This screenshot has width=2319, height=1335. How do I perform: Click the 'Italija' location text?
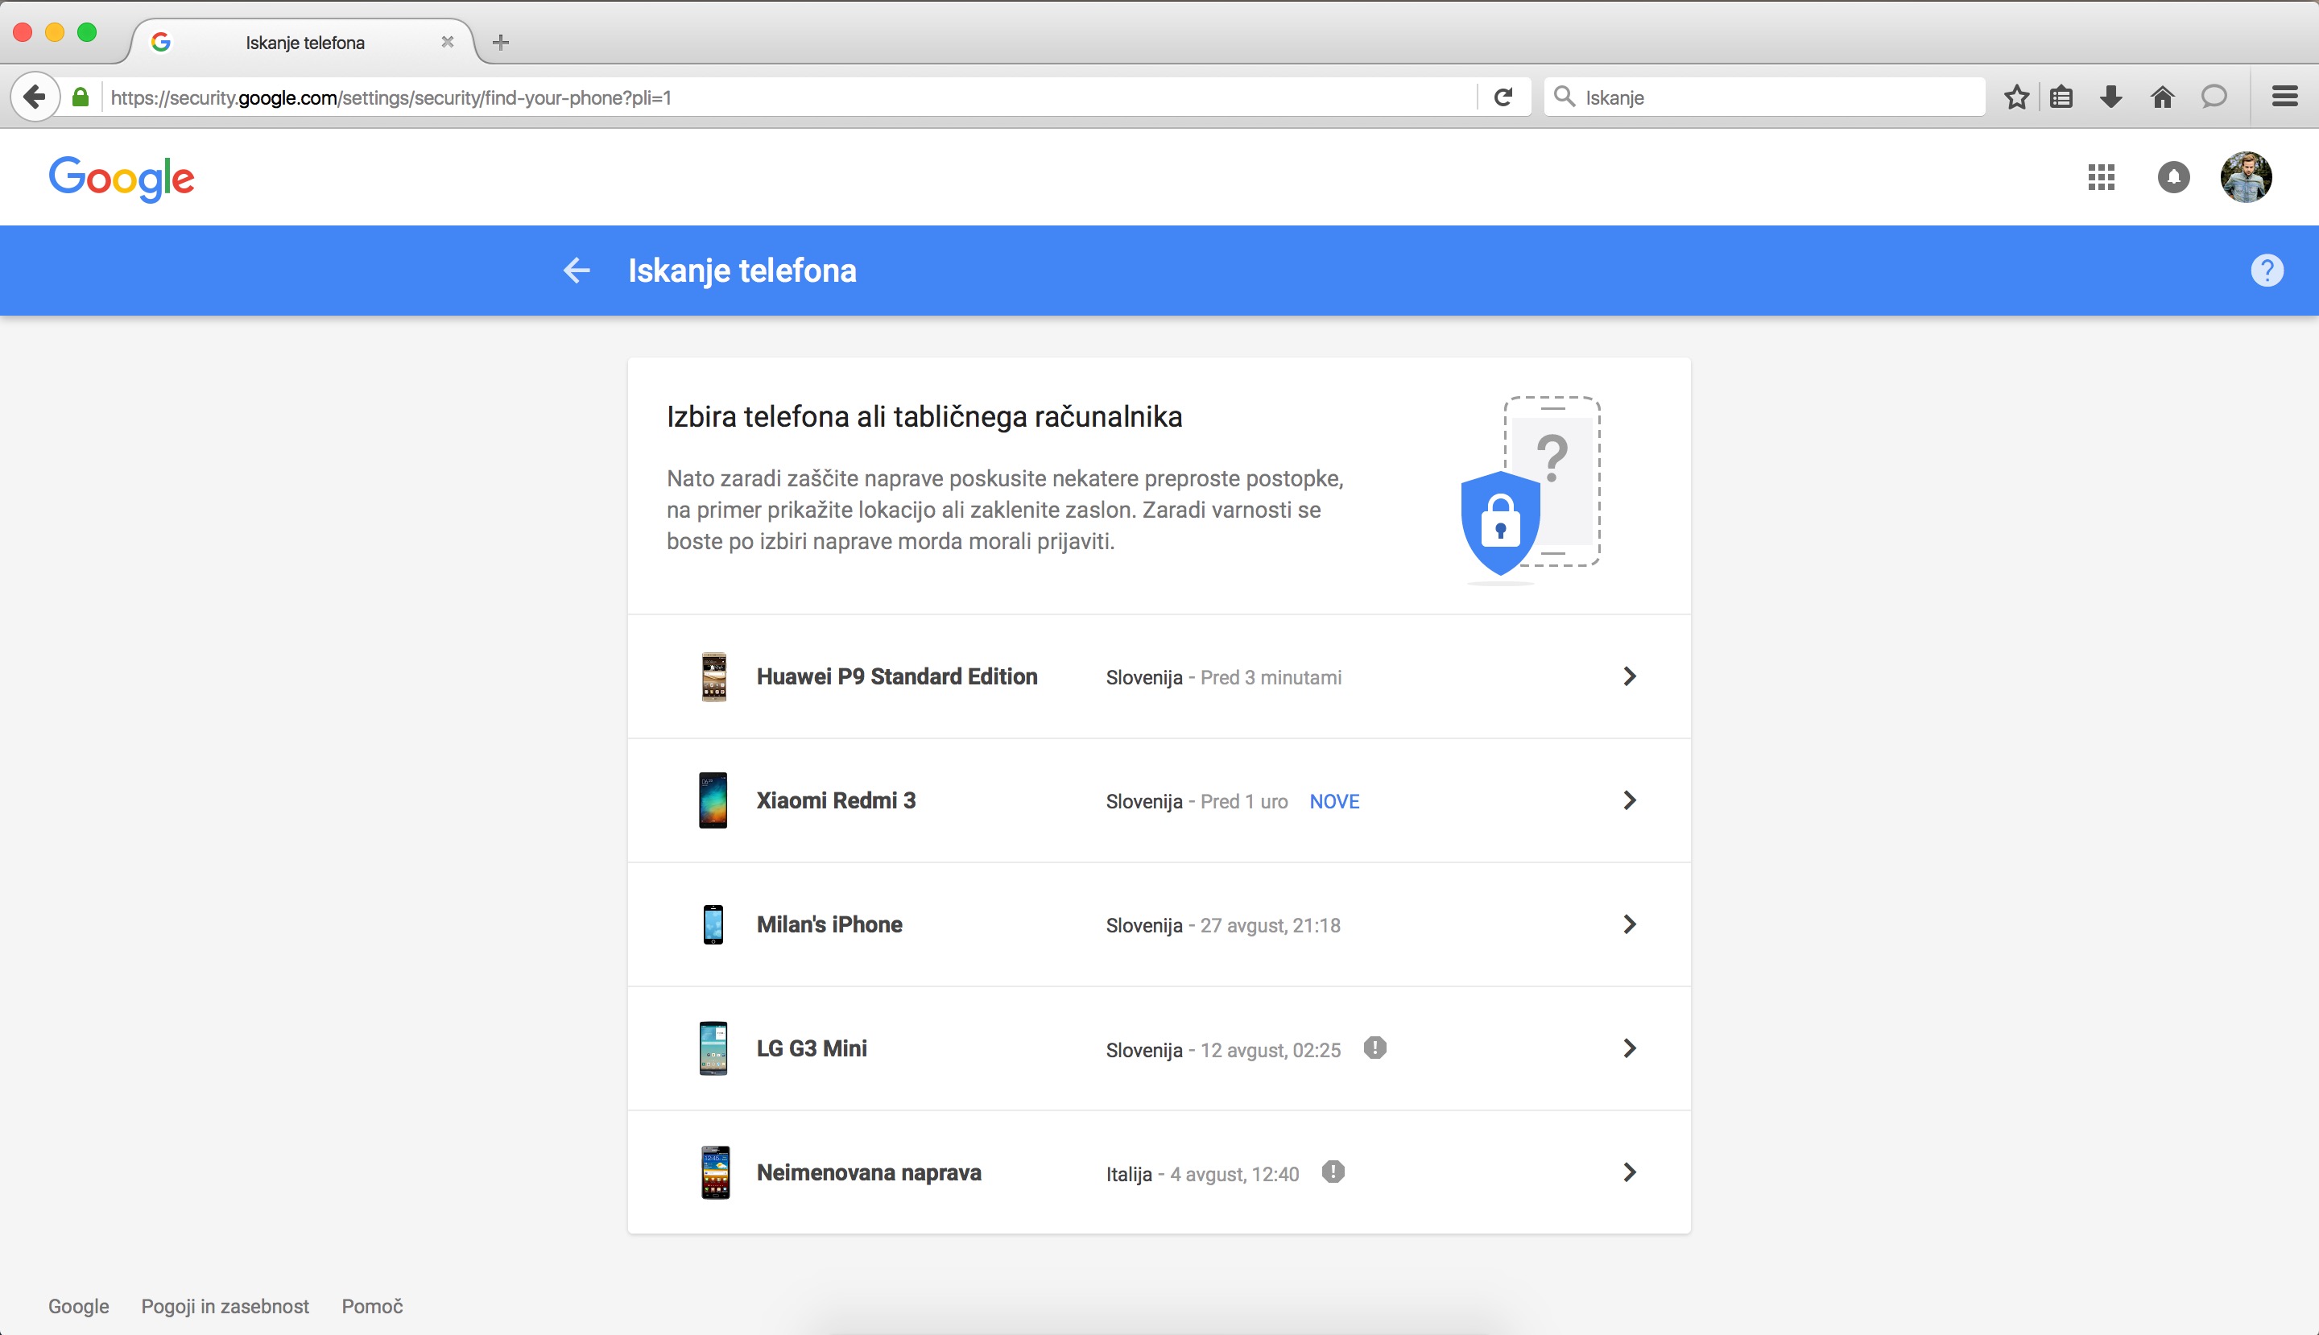pyautogui.click(x=1129, y=1174)
